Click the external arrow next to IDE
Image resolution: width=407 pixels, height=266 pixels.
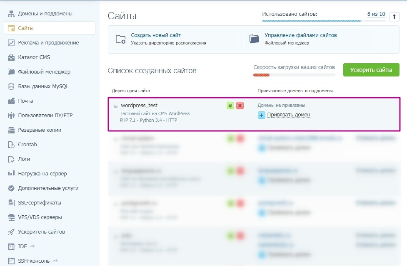(32, 246)
